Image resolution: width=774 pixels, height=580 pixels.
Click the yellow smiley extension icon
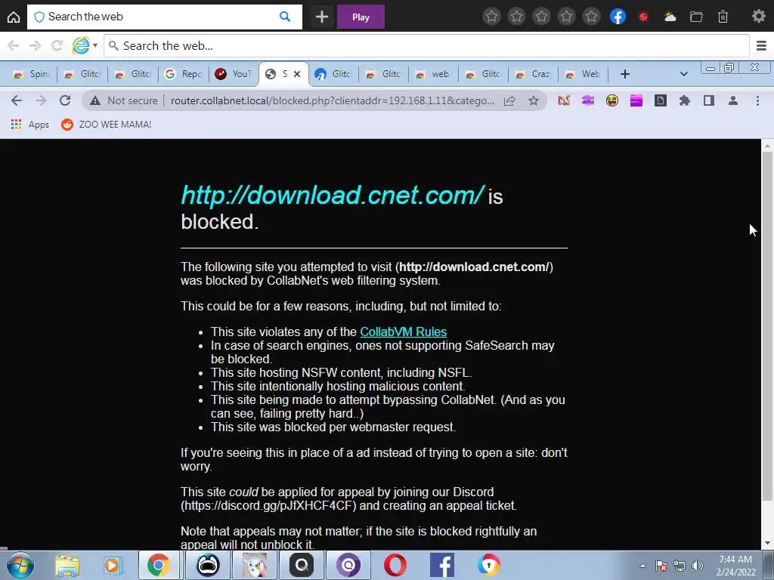click(612, 100)
